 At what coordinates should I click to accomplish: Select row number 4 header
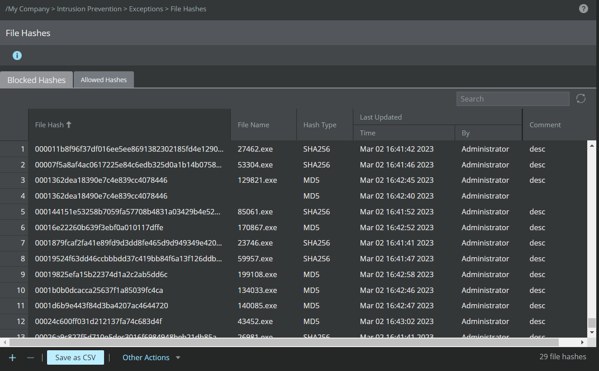click(14, 196)
